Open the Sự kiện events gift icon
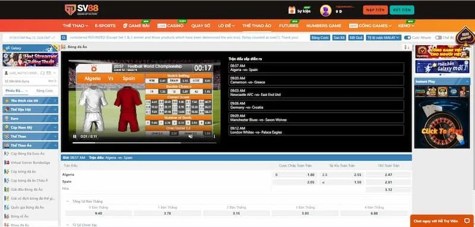Viewport: 475px width, 227px height. [292, 10]
